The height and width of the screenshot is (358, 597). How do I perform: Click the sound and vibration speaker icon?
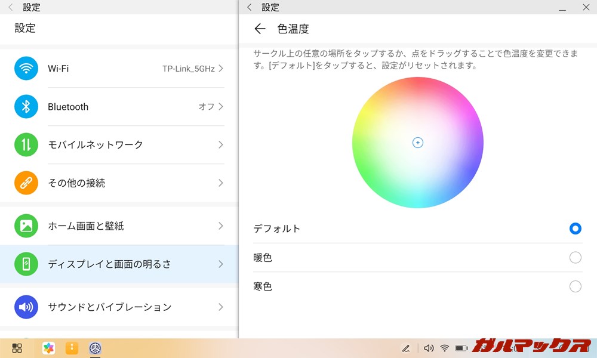tap(26, 307)
